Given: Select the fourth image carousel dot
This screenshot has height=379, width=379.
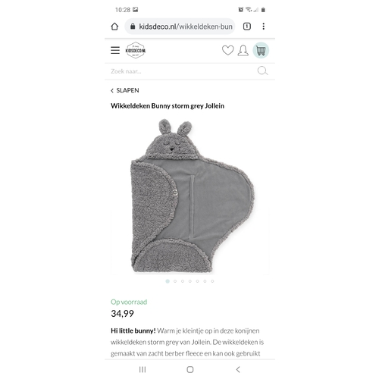Looking at the screenshot, I should 190,281.
